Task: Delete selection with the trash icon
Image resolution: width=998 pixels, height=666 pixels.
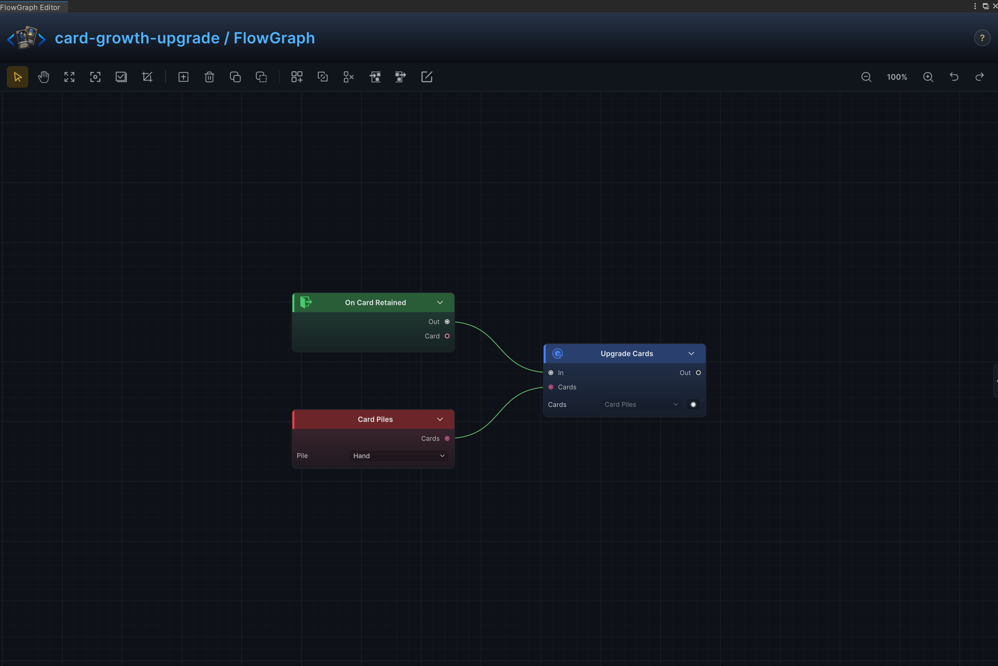Action: pos(209,77)
